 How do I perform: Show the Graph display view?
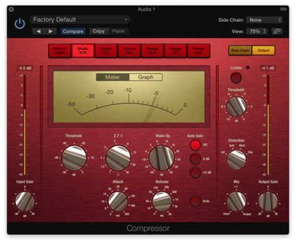click(x=146, y=77)
